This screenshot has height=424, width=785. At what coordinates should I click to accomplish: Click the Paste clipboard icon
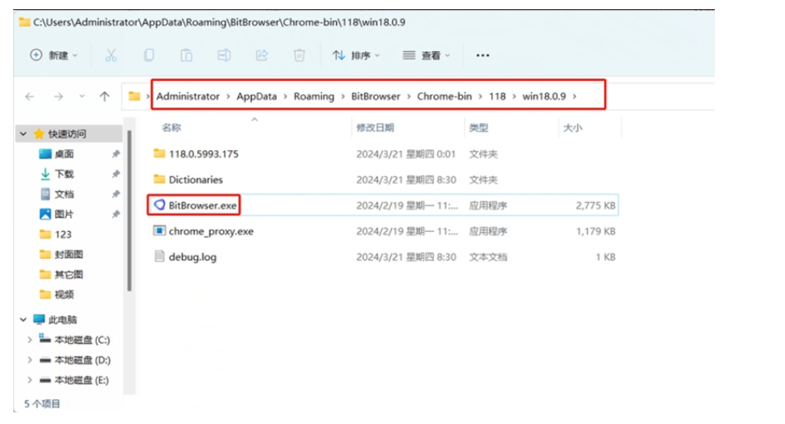click(x=187, y=55)
